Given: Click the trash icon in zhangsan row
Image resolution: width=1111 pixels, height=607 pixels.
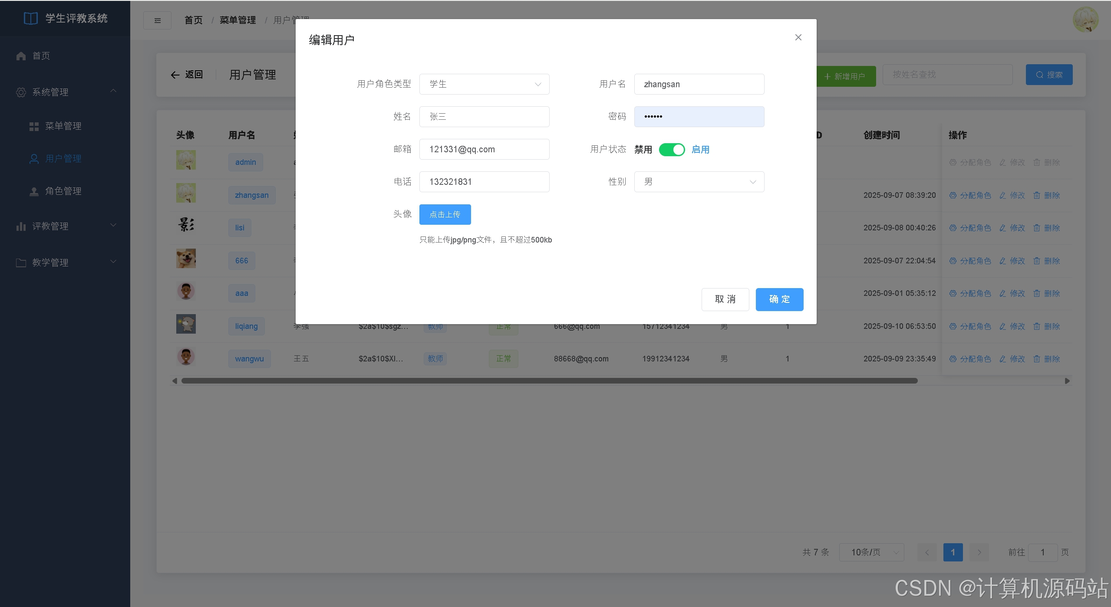Looking at the screenshot, I should pos(1037,195).
